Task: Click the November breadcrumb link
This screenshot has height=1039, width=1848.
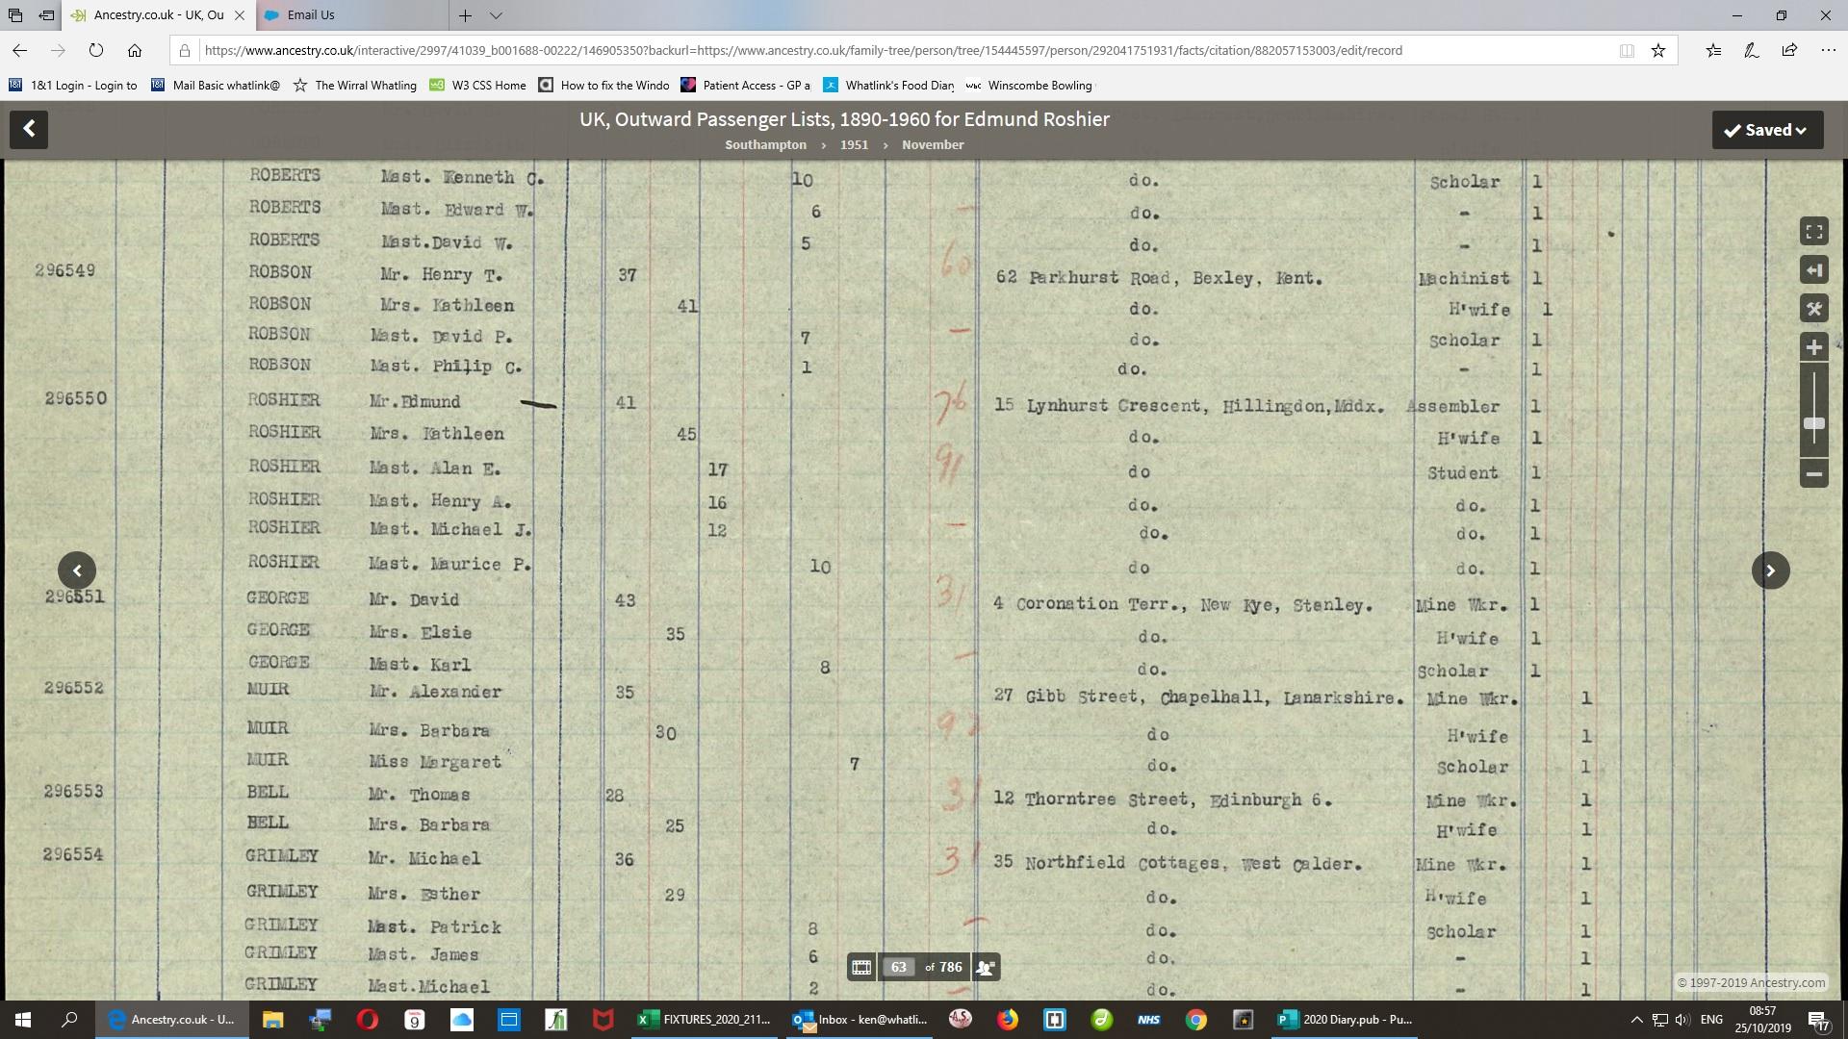Action: (x=932, y=145)
